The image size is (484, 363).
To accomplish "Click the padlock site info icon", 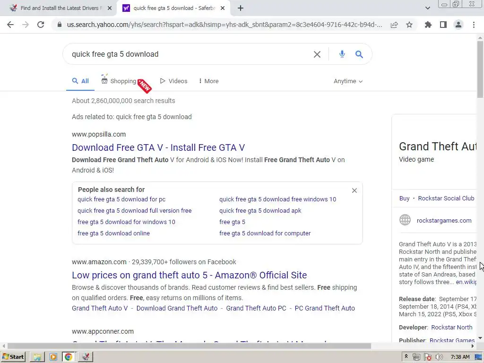I will 60,25.
